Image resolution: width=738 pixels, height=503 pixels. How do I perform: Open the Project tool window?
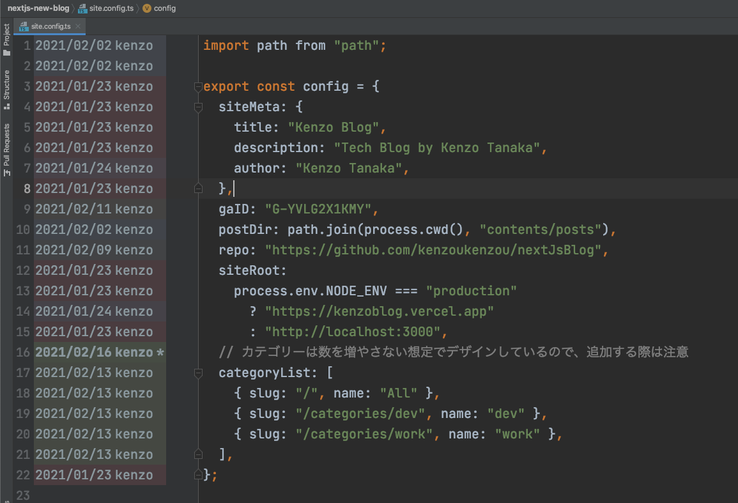7,40
